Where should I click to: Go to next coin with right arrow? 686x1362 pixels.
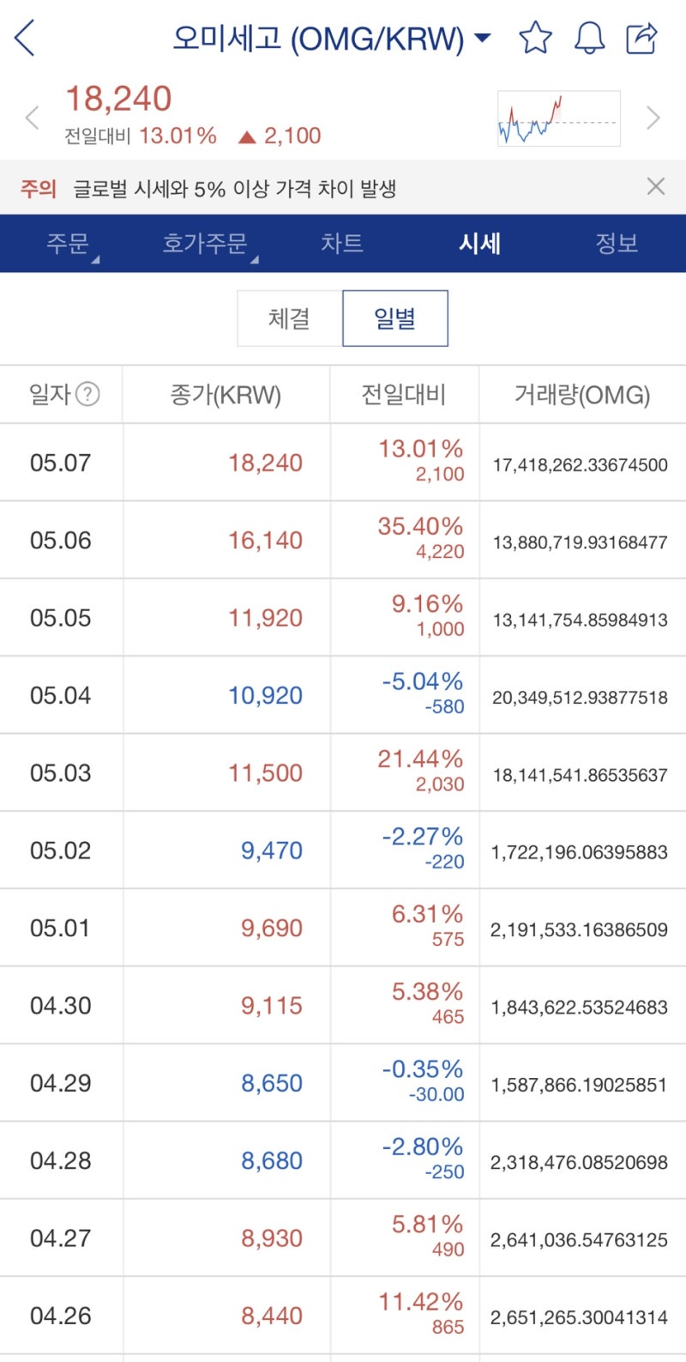point(653,118)
